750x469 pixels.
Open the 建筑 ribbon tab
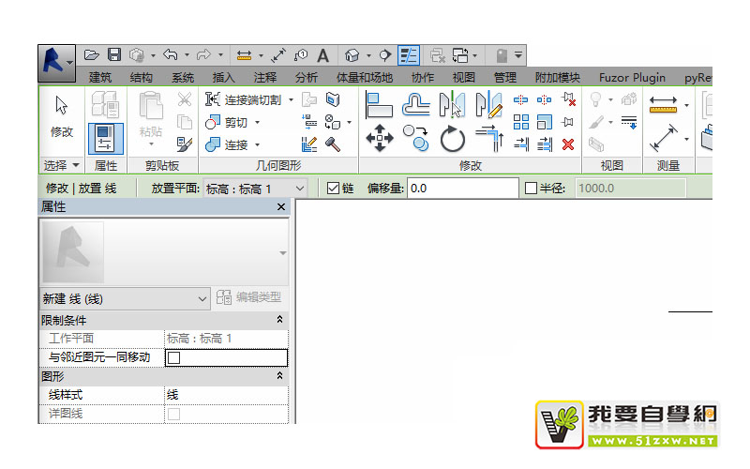pos(99,78)
